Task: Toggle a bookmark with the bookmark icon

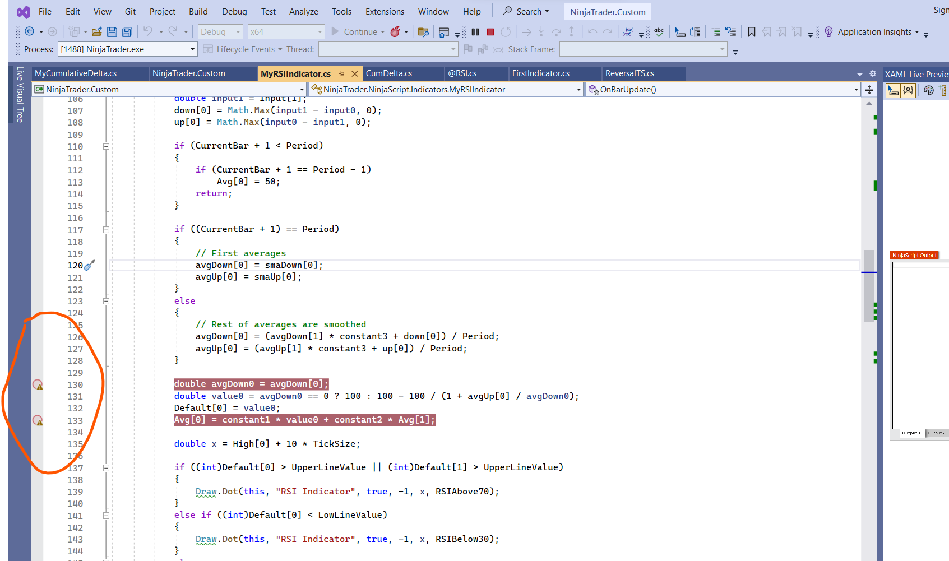Action: pos(752,32)
